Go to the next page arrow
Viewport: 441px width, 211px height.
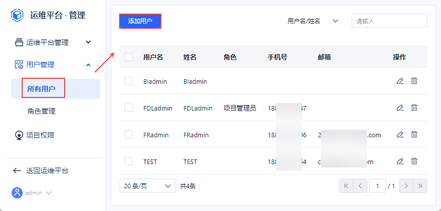(x=406, y=186)
